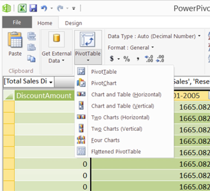Choose Flattened PivotTable option

click(116, 152)
